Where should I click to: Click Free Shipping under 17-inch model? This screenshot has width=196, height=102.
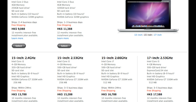click(154, 91)
